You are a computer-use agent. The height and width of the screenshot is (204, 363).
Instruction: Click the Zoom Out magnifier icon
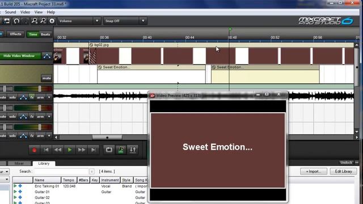click(x=43, y=21)
